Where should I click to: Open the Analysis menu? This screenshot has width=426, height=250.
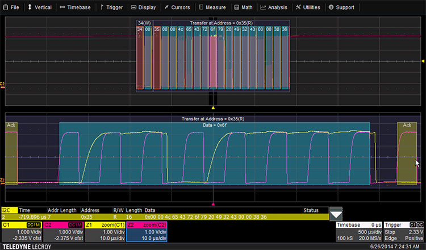tap(274, 7)
